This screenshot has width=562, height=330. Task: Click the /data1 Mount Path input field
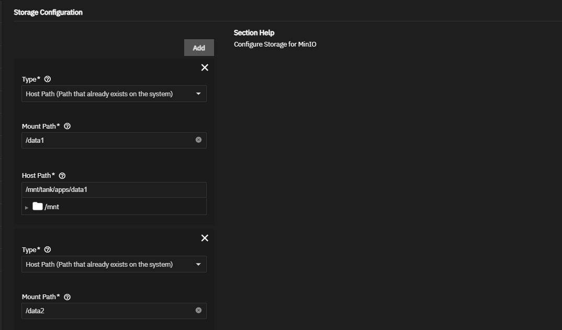click(107, 140)
